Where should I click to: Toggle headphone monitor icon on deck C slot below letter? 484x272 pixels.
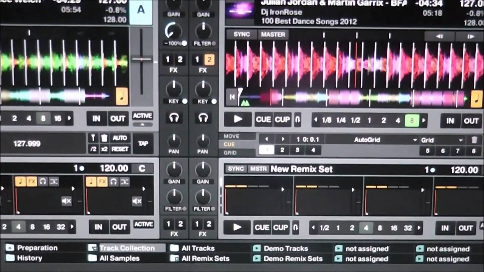(x=113, y=182)
